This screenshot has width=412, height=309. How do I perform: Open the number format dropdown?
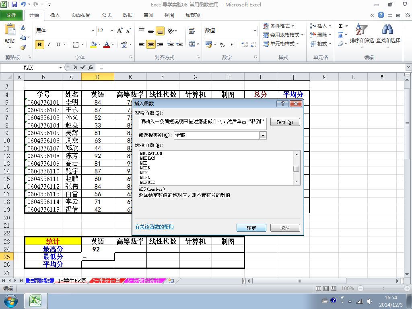point(255,31)
